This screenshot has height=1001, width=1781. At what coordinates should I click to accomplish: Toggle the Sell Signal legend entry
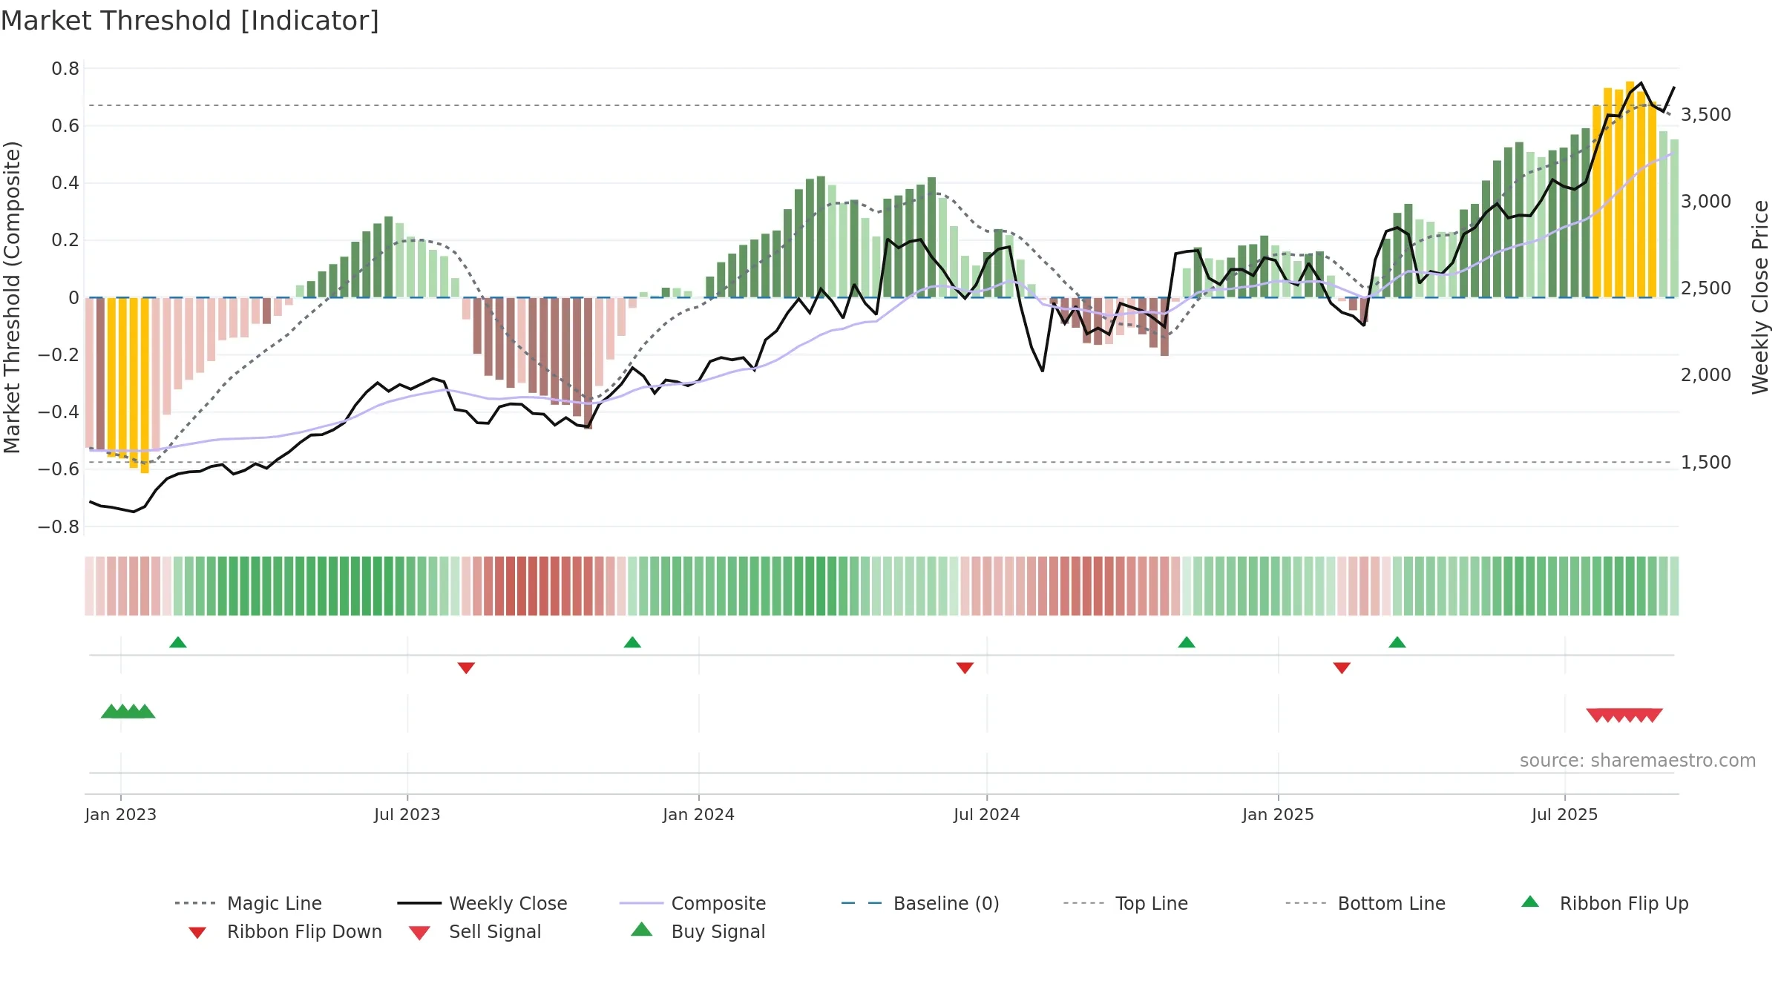pos(475,931)
